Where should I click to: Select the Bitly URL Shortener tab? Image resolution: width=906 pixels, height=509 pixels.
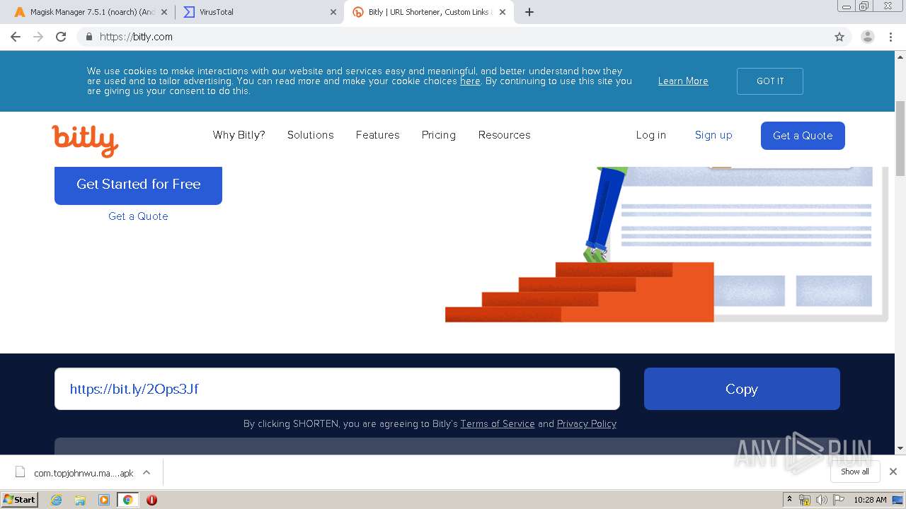tap(429, 12)
